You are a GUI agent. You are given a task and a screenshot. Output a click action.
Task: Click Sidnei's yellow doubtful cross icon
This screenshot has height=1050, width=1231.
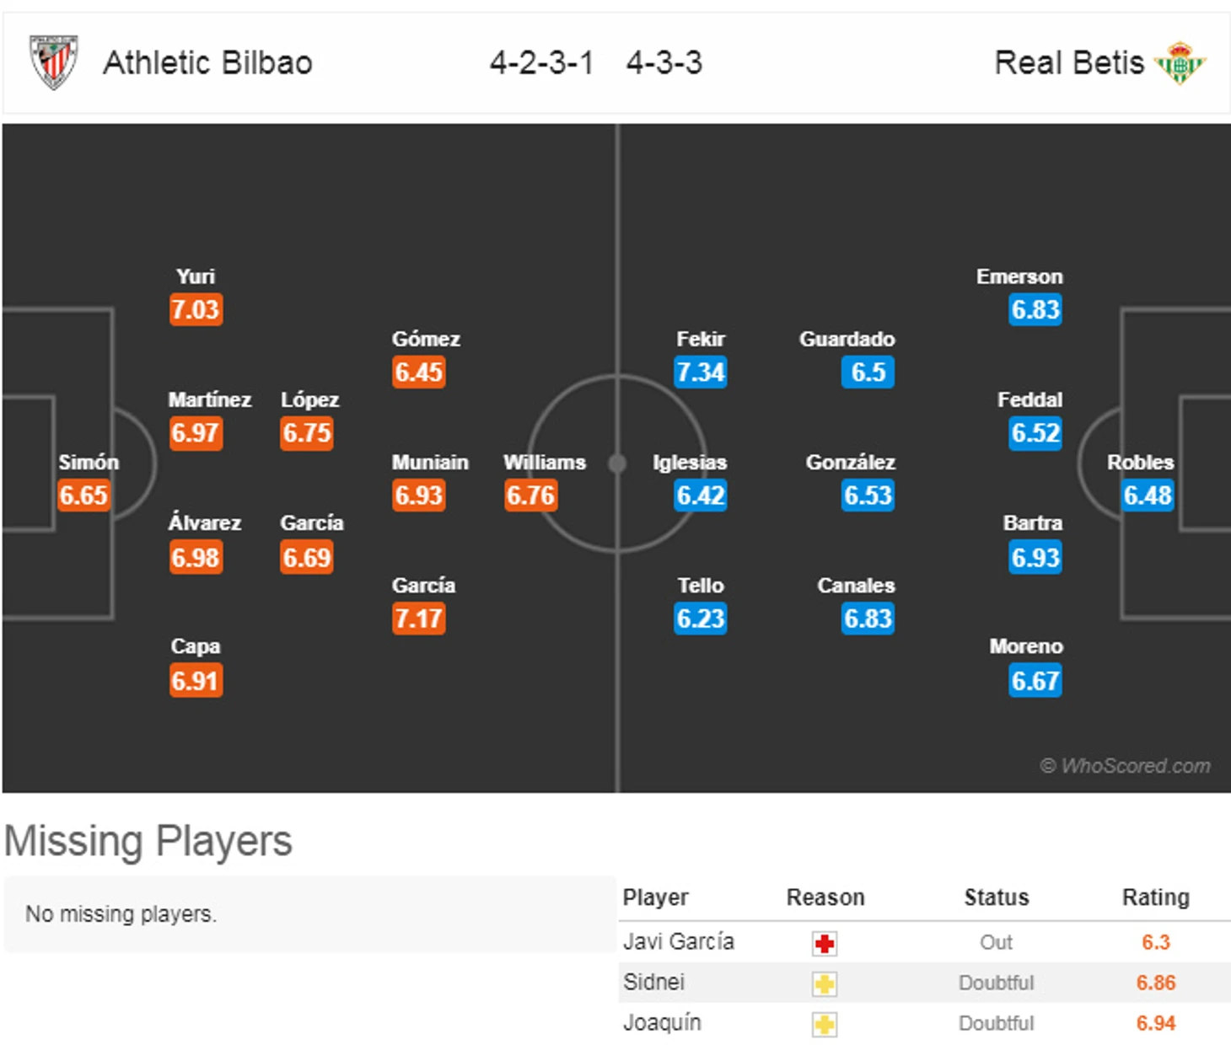tap(825, 983)
